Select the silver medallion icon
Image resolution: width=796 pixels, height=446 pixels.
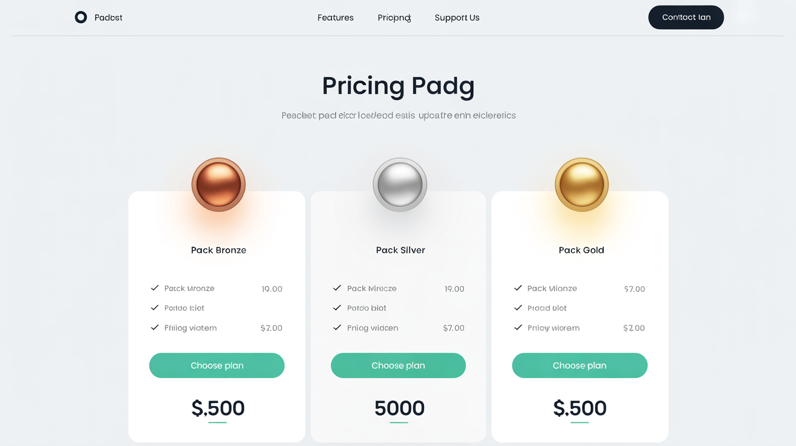click(x=399, y=184)
